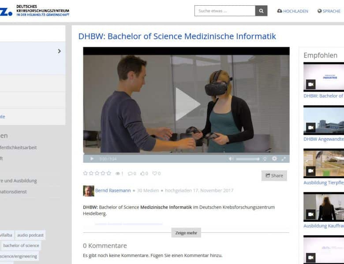Open 'DHBW Angewandte' recommended video link
The image size is (344, 264).
(324, 139)
